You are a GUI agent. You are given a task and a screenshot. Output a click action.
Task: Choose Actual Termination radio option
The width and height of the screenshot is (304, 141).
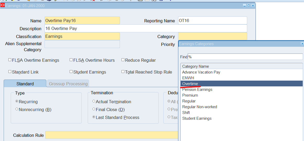[x=94, y=102]
